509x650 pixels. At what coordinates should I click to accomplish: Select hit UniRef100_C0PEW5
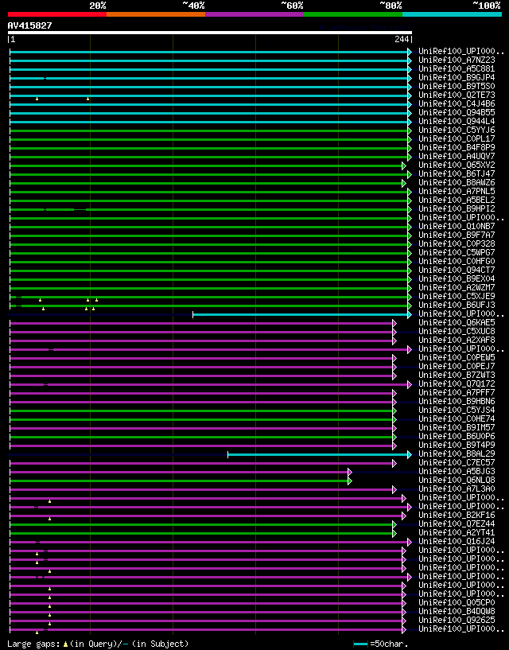tap(457, 357)
